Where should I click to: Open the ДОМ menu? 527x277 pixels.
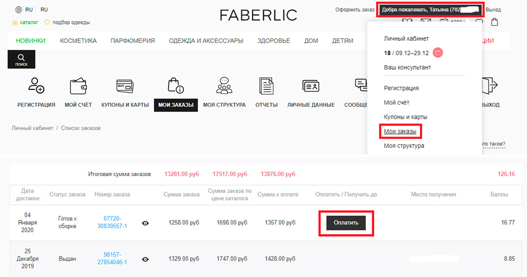point(311,40)
